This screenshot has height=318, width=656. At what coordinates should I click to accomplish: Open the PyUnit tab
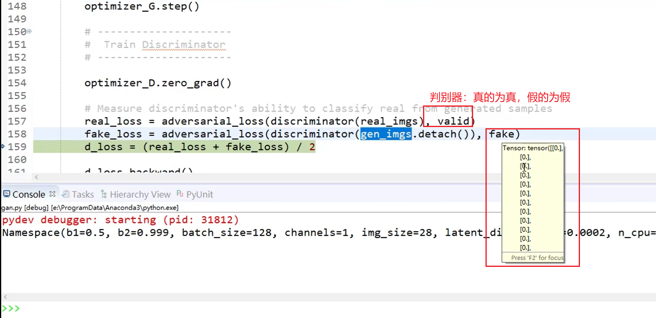click(x=199, y=195)
